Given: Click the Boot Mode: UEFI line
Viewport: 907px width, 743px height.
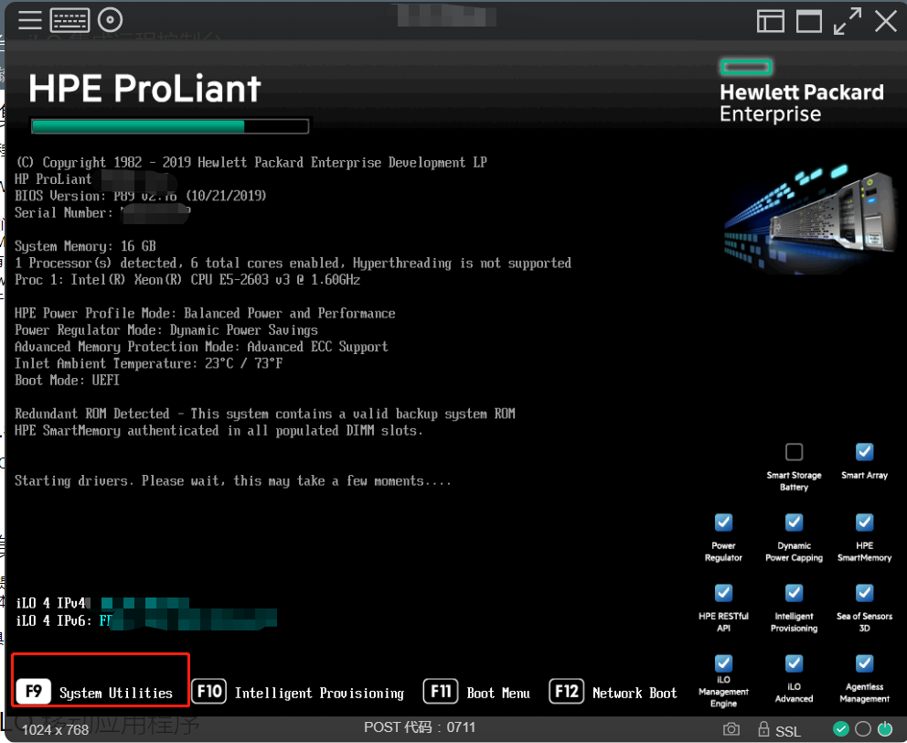Looking at the screenshot, I should 67,381.
